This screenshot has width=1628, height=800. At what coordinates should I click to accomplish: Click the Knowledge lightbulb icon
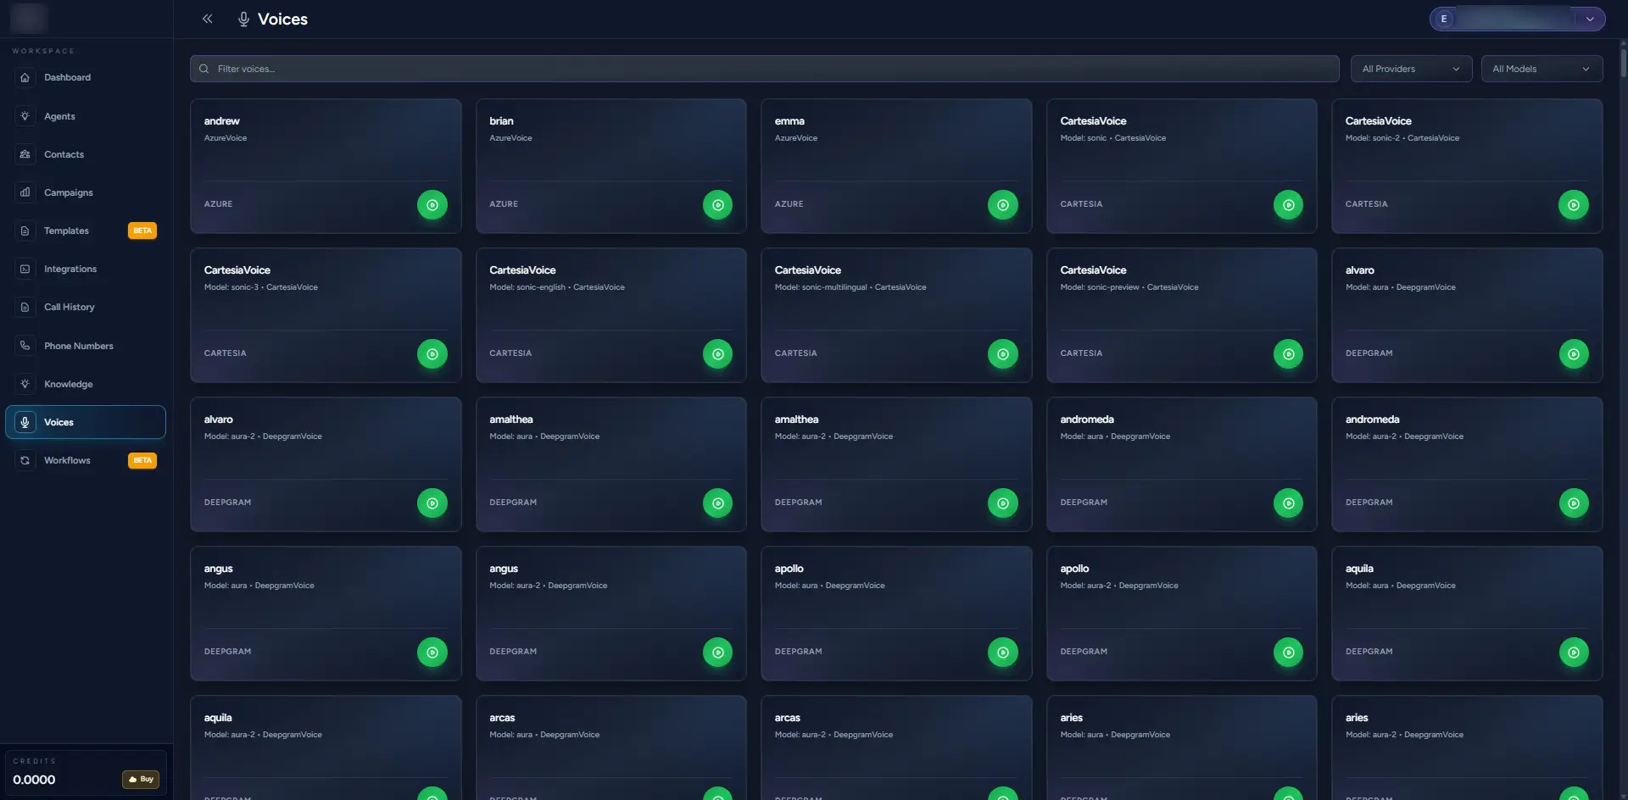click(25, 384)
